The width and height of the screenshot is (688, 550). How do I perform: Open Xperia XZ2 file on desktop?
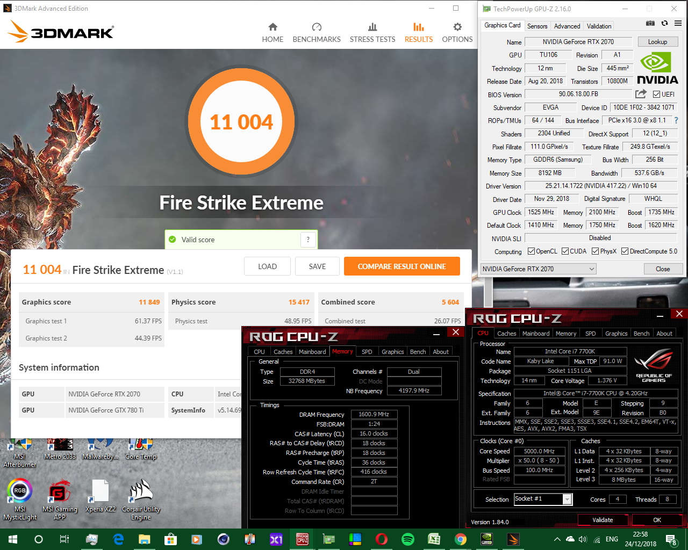click(x=101, y=496)
